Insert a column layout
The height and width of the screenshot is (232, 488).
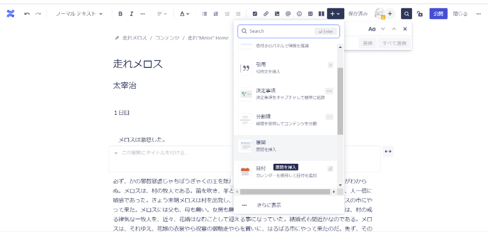click(x=321, y=14)
